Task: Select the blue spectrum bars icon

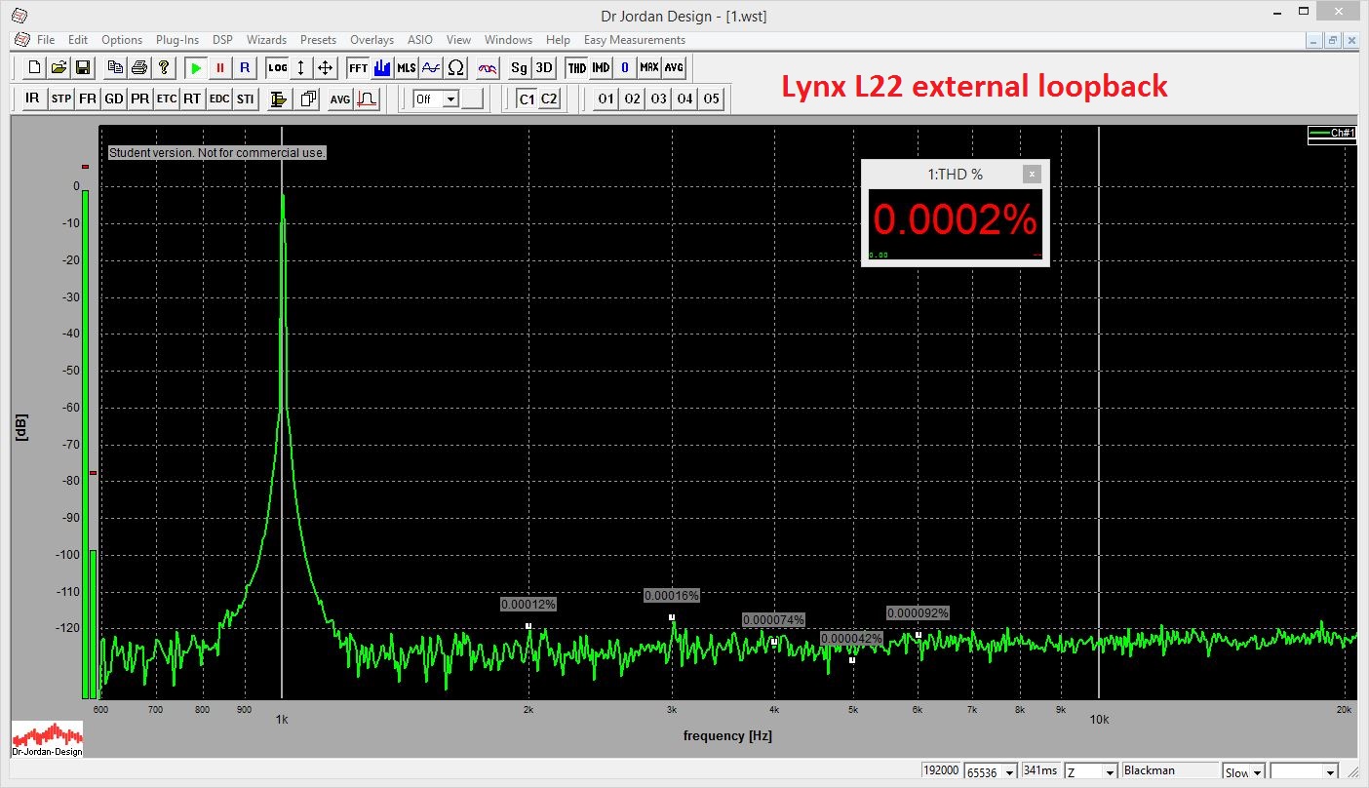Action: click(382, 67)
